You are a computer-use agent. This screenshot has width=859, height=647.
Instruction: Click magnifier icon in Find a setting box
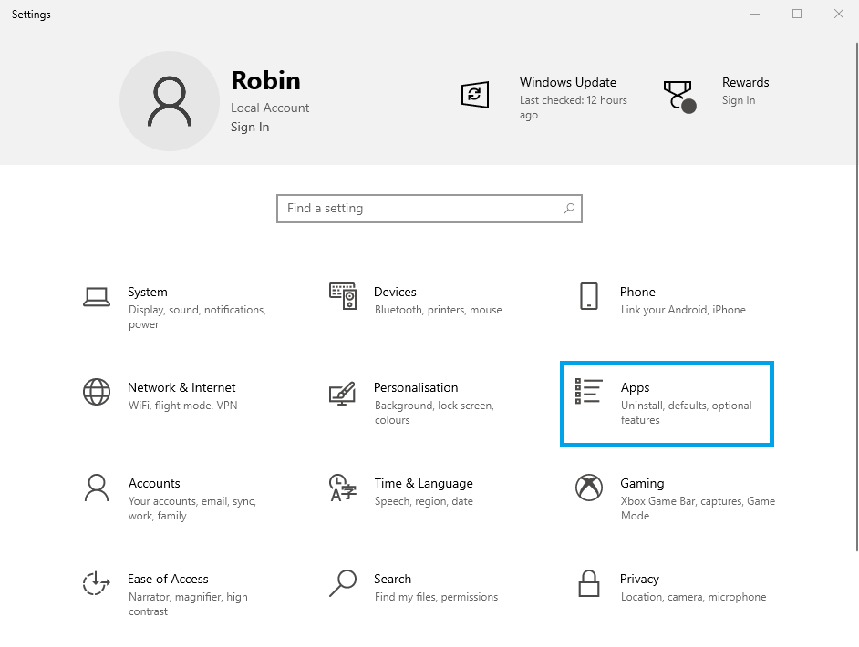569,209
